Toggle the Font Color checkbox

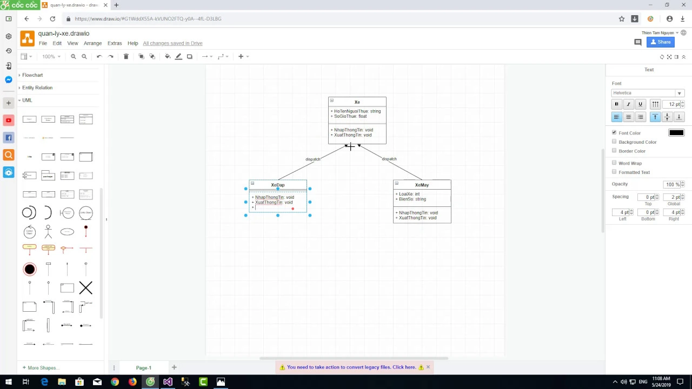[614, 132]
